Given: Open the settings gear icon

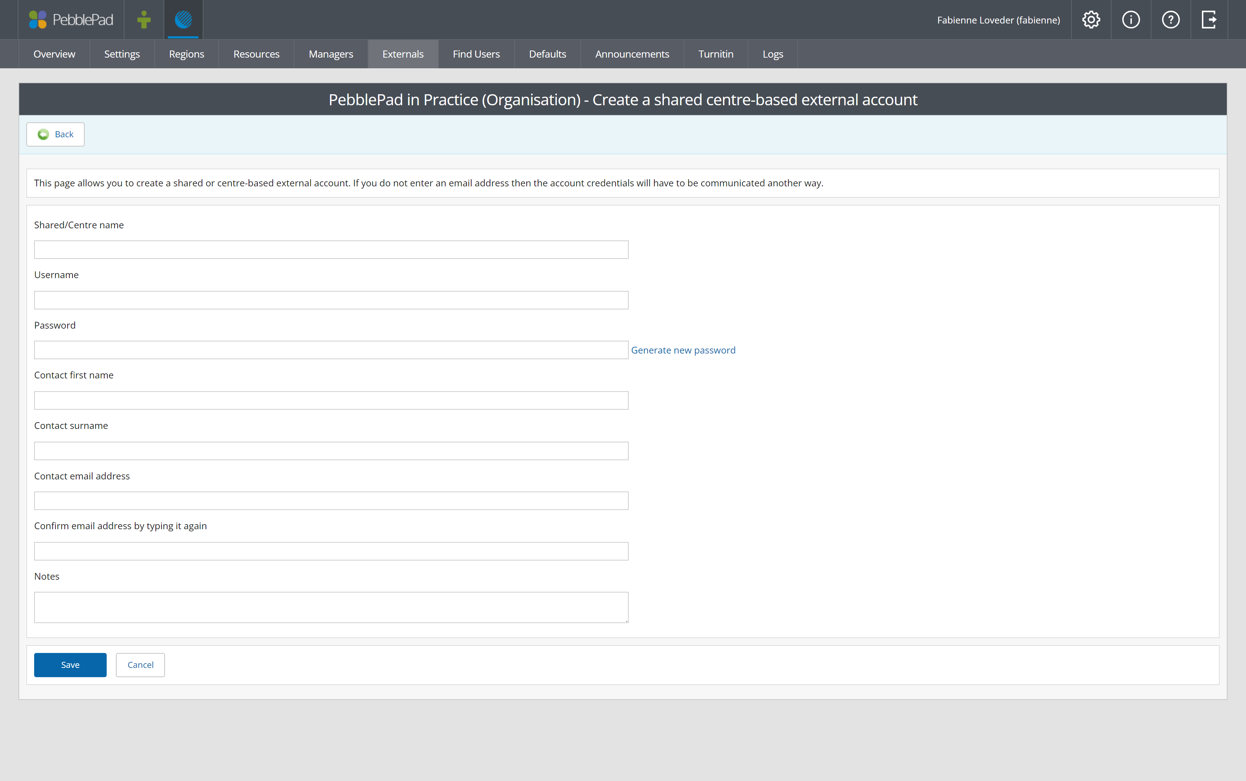Looking at the screenshot, I should click(1091, 20).
